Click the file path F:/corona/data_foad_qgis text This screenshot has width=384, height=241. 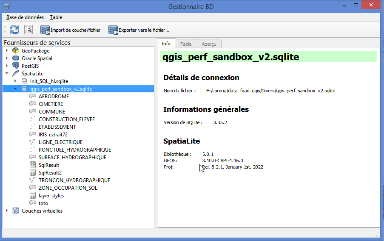[270, 91]
